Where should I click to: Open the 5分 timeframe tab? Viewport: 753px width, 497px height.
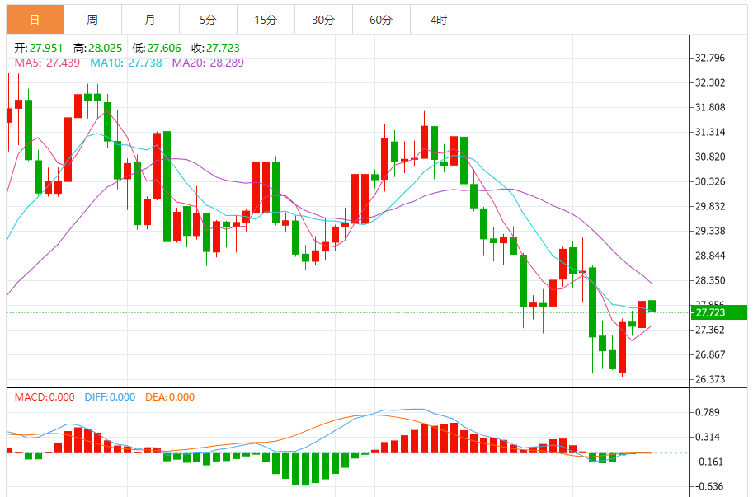[x=208, y=20]
